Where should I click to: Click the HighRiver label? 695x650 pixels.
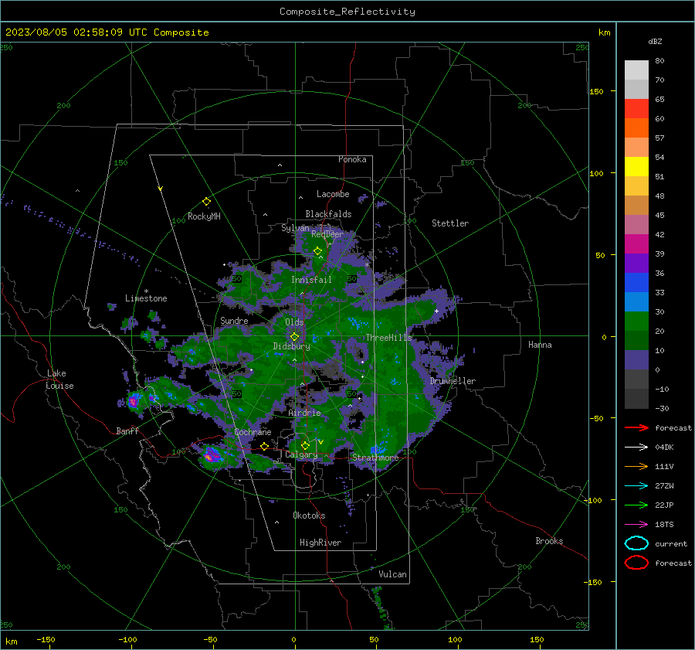[x=320, y=543]
